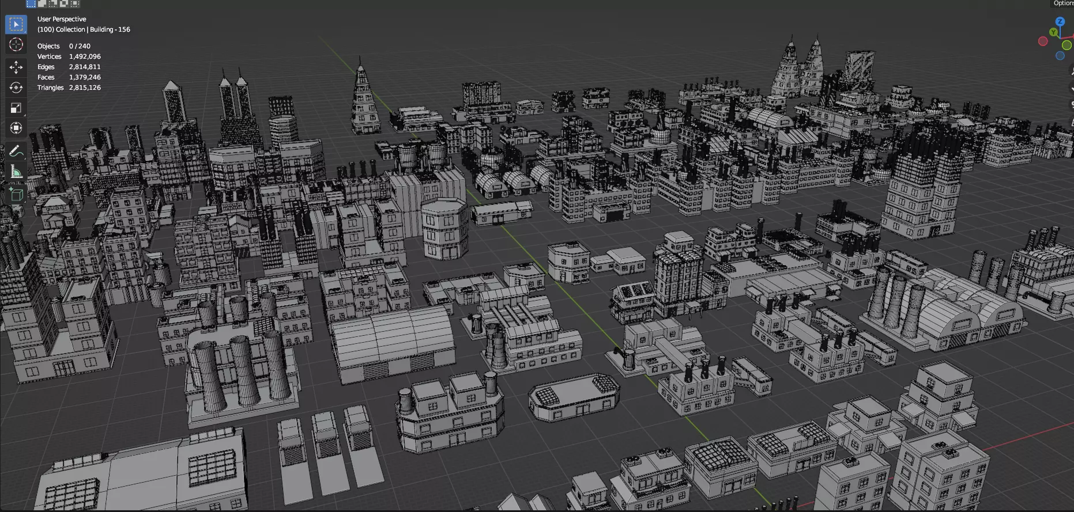Click the Edges 2,814,811 statistic

pyautogui.click(x=69, y=67)
